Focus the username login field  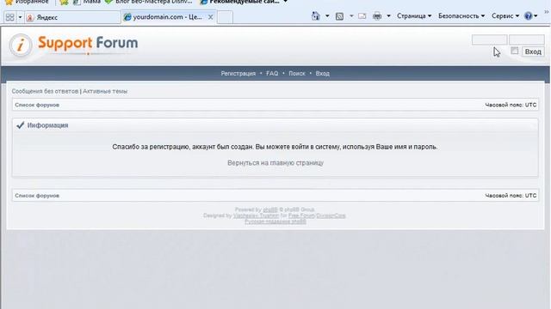[489, 39]
